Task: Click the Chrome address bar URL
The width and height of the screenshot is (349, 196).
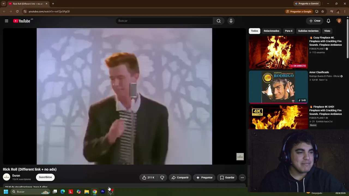Action: [x=49, y=11]
